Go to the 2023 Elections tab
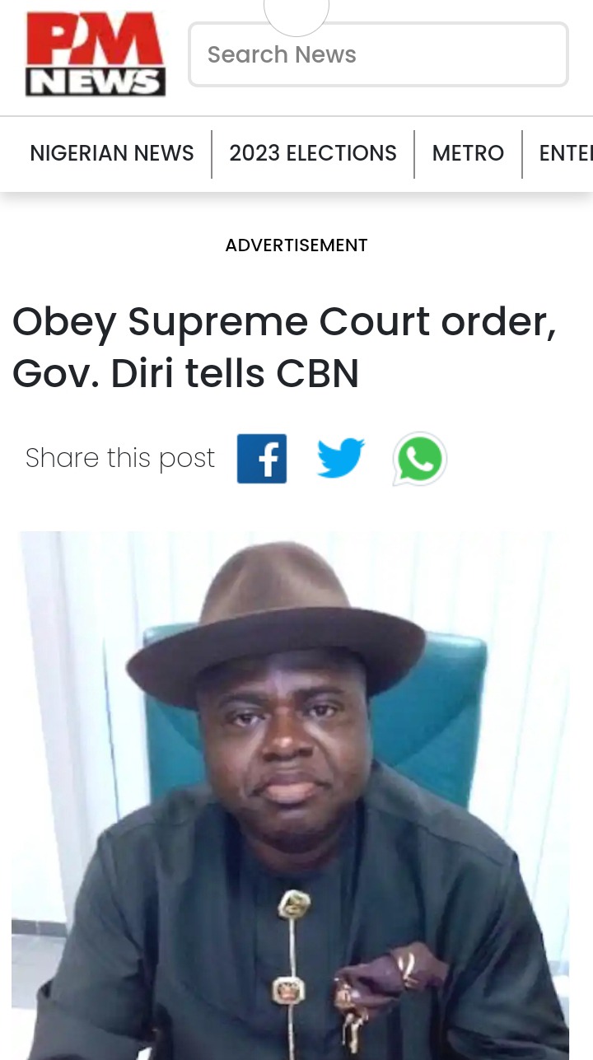The width and height of the screenshot is (593, 1060). pos(313,153)
